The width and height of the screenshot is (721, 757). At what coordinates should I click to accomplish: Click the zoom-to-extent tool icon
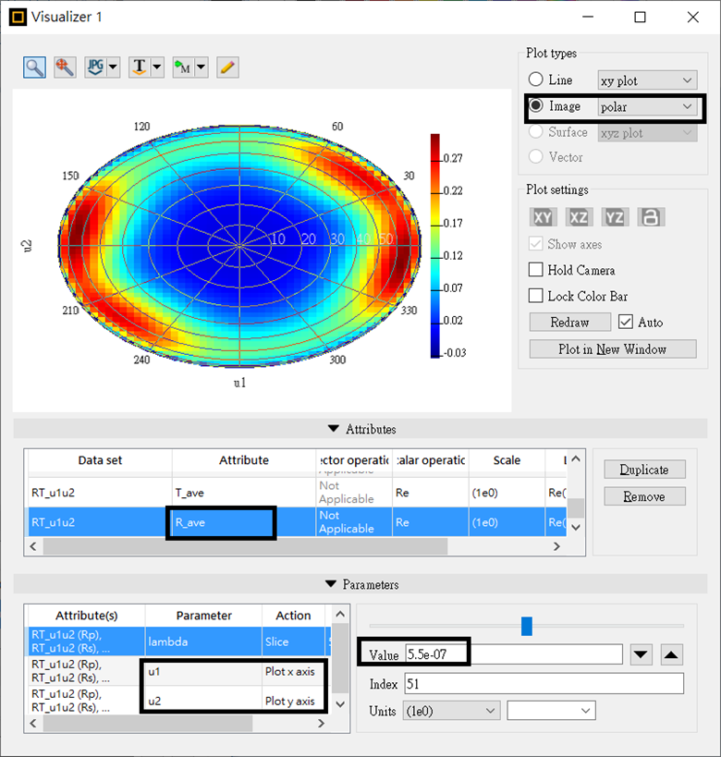pos(65,67)
